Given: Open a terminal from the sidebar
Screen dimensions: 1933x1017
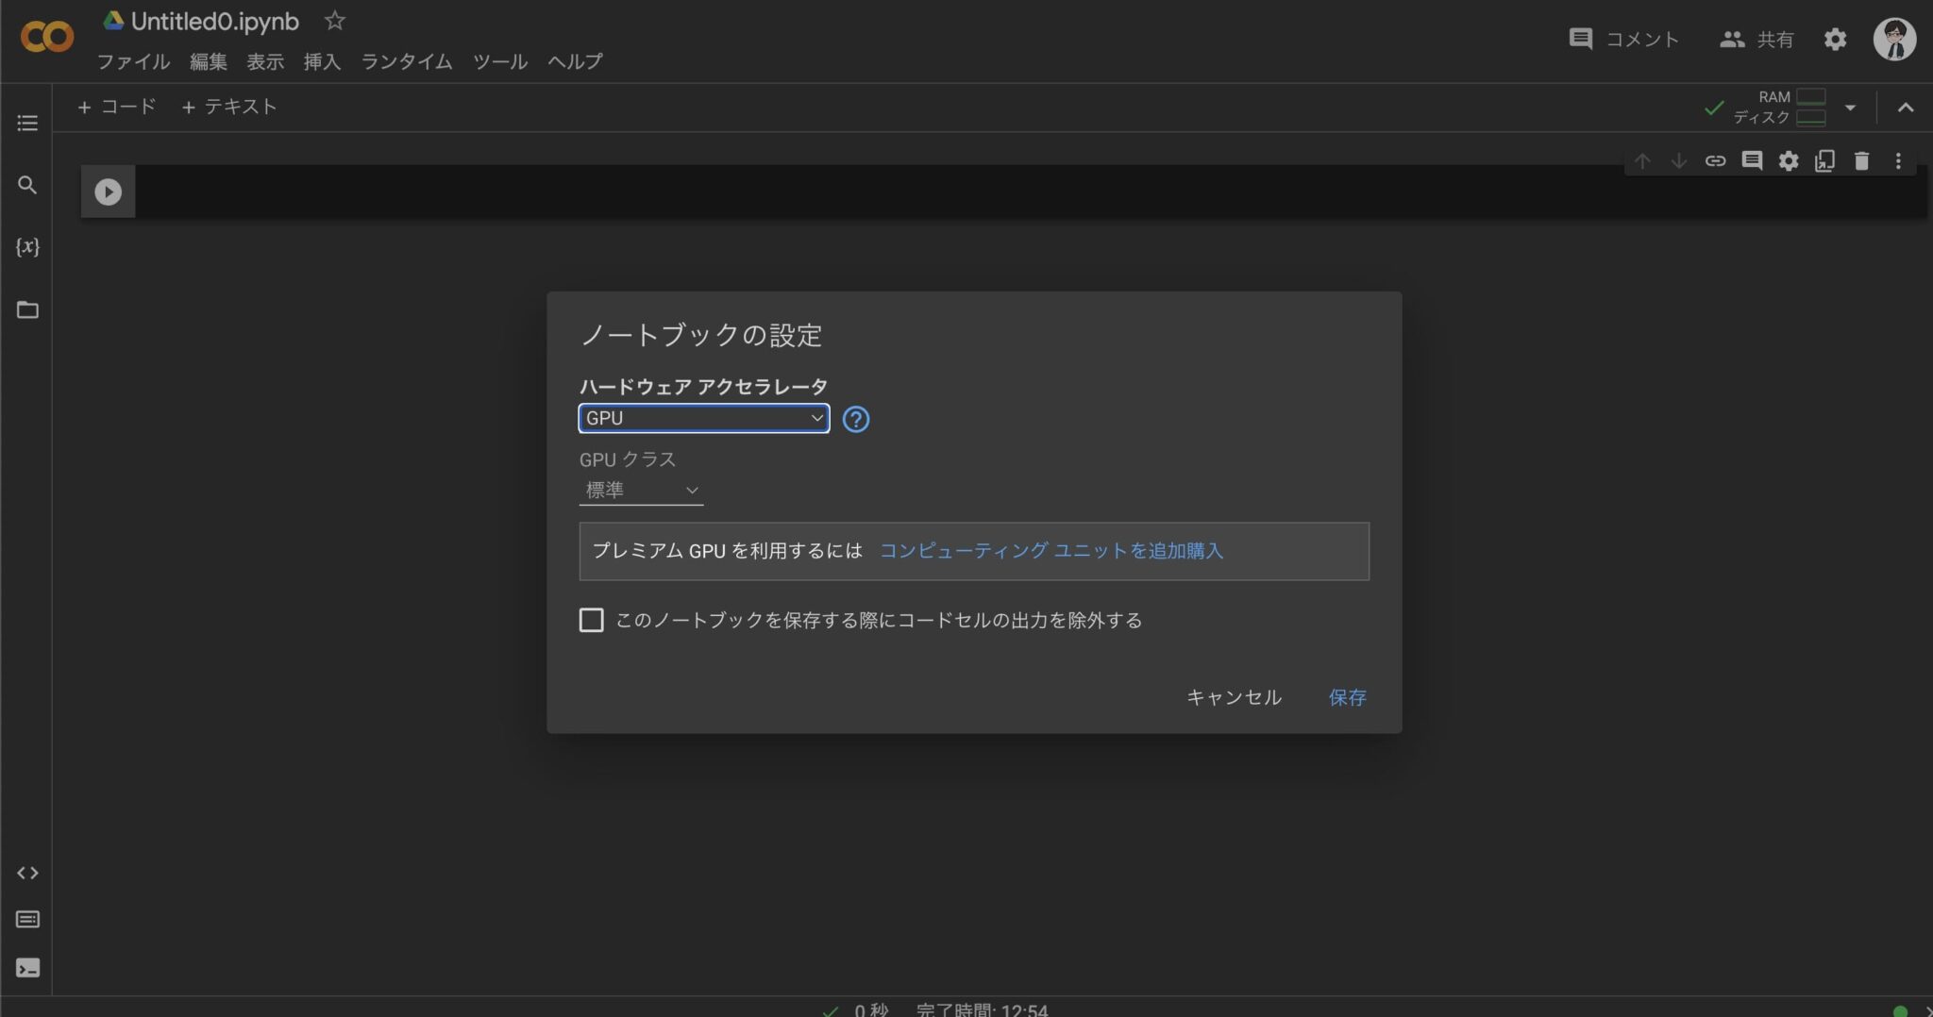Looking at the screenshot, I should coord(26,967).
